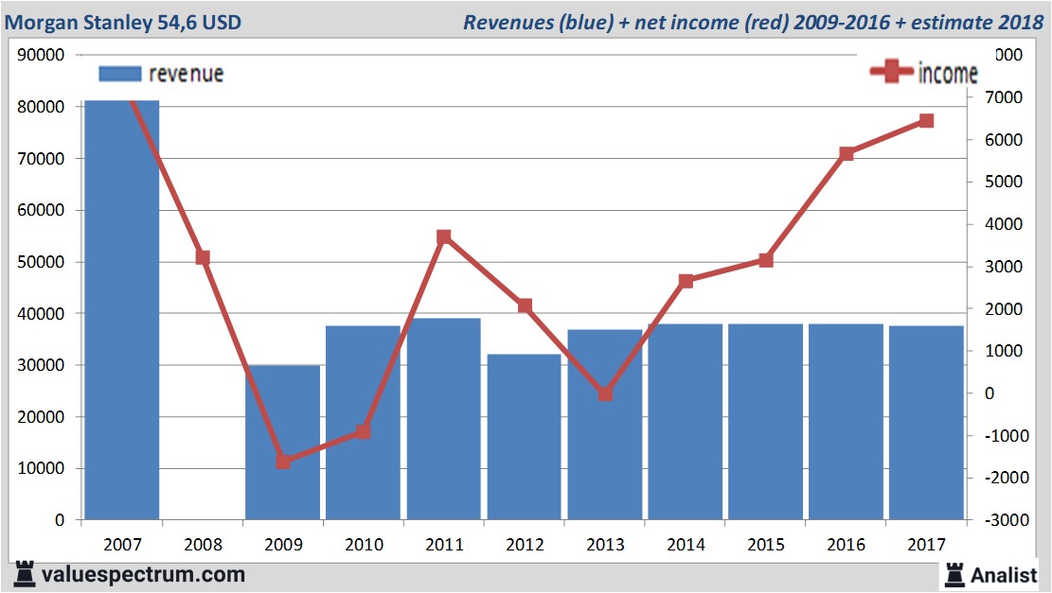This screenshot has width=1052, height=593.
Task: Pick the "2013" x-axis label
Action: tap(605, 544)
